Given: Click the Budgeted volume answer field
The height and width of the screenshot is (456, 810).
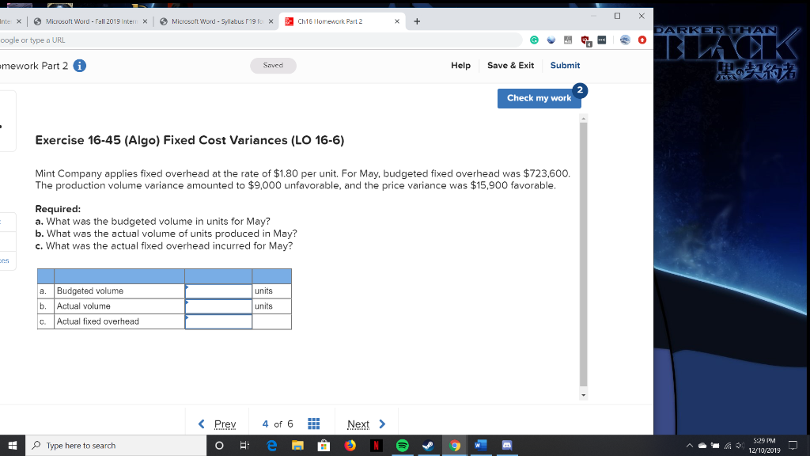Looking at the screenshot, I should tap(218, 291).
